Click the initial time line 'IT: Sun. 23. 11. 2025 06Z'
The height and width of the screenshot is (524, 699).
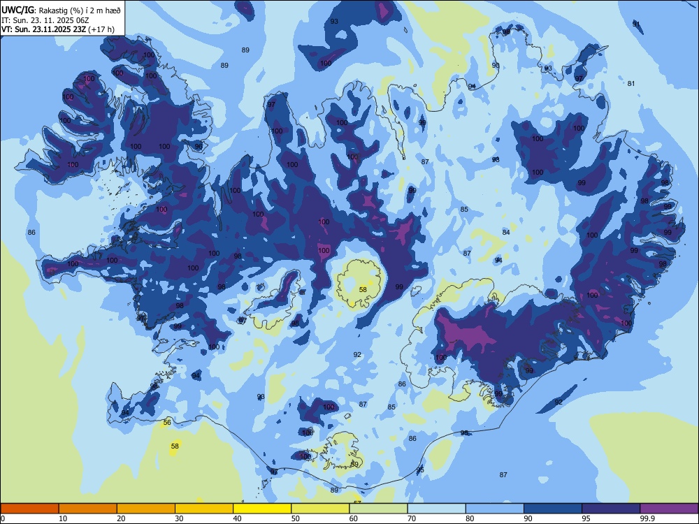pos(45,20)
